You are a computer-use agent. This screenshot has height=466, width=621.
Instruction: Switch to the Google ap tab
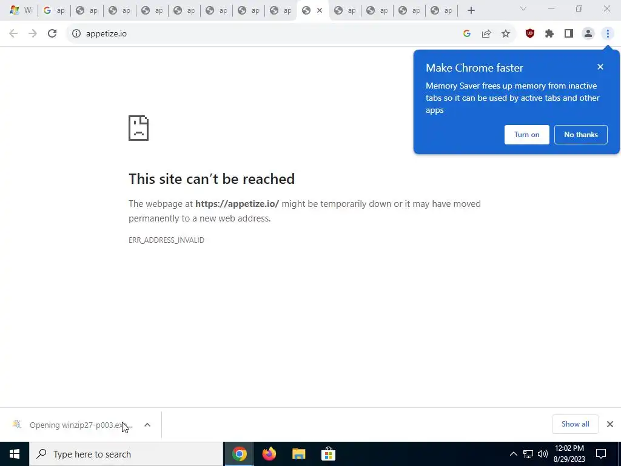54,11
